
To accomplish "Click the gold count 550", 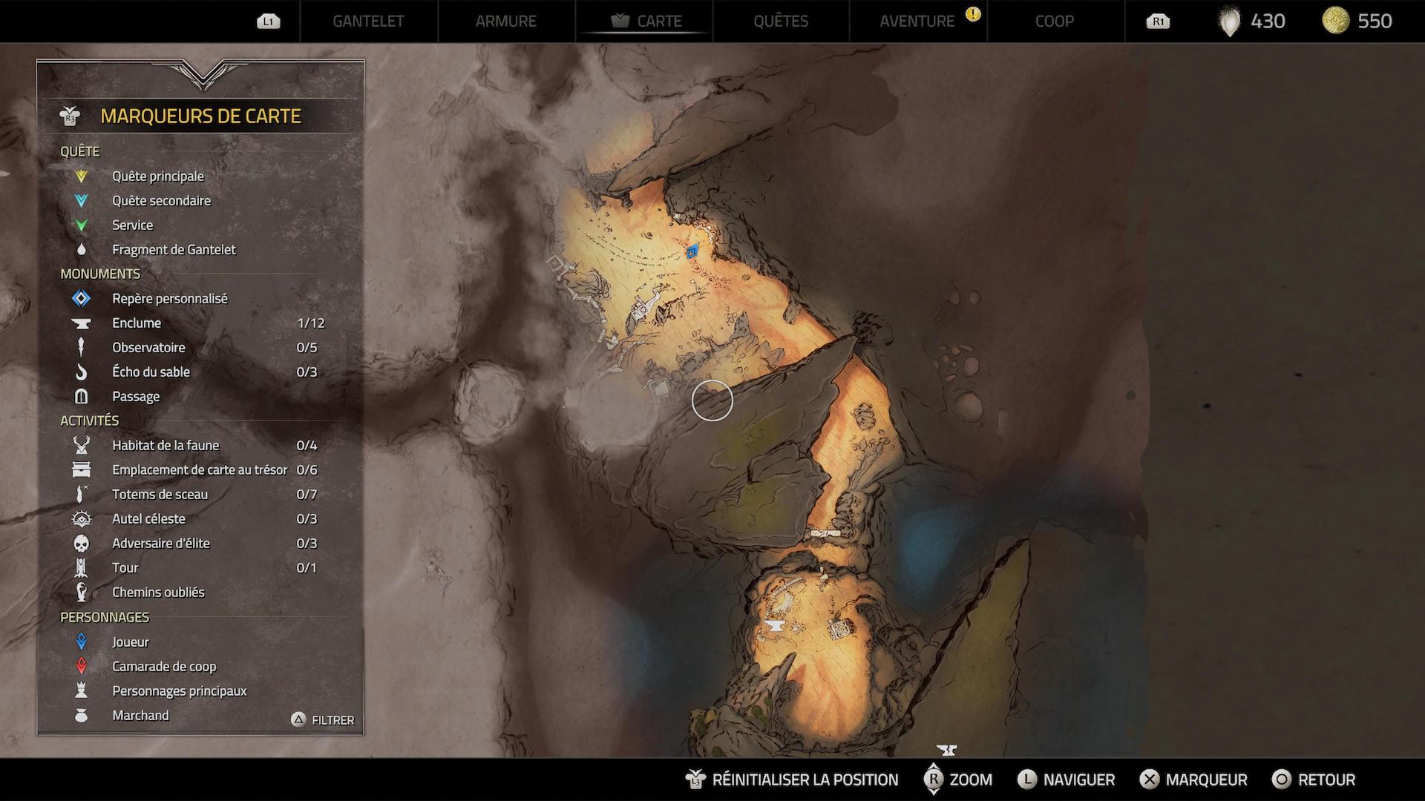I will (x=1375, y=22).
